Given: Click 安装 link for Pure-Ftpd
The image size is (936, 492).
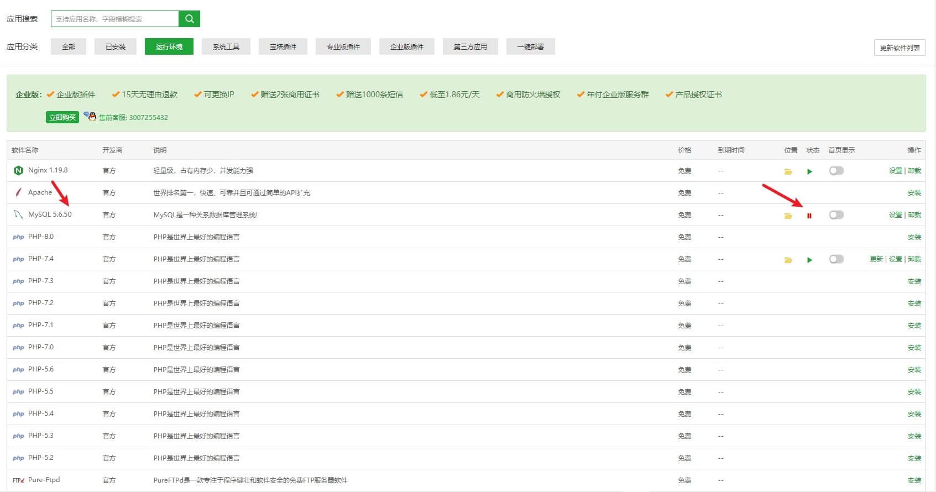Looking at the screenshot, I should tap(914, 480).
